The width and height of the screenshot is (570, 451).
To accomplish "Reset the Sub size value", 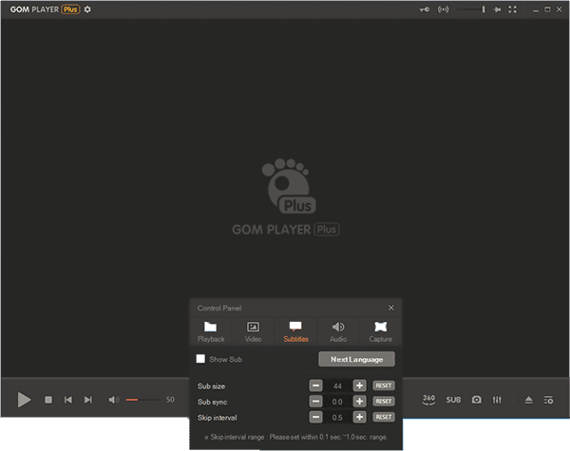I will 383,385.
